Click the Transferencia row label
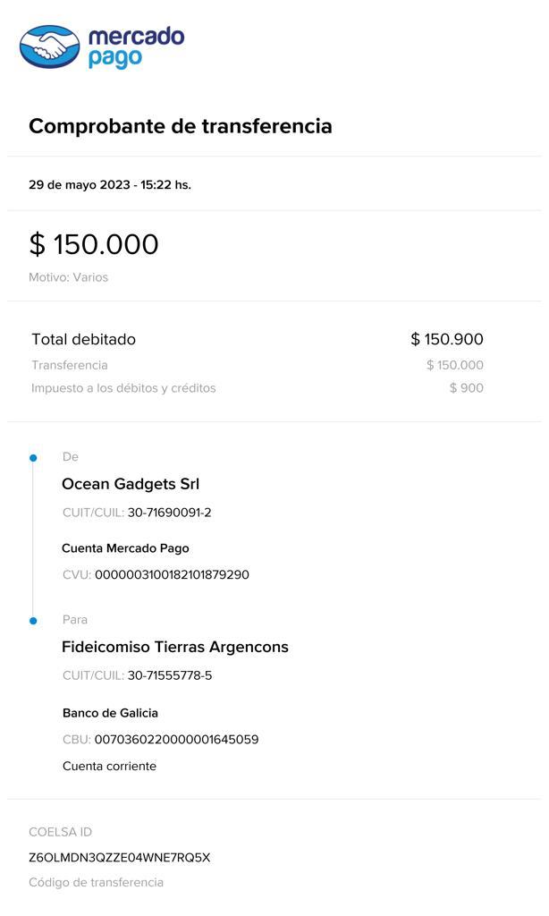Screen dimensions: 549x916 tap(70, 365)
